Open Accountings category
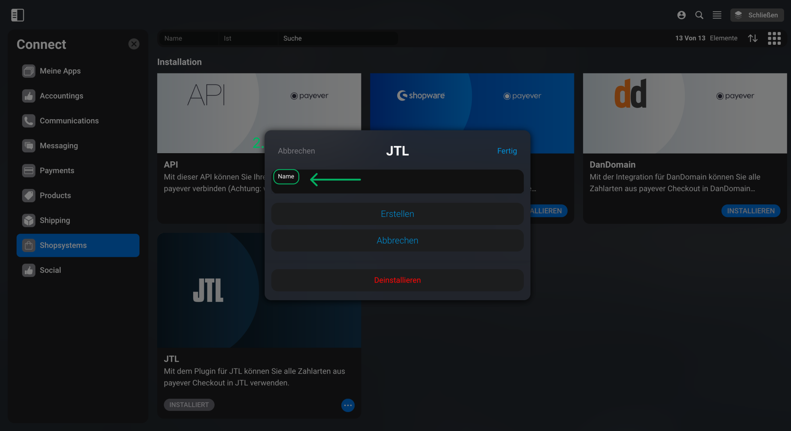This screenshot has height=431, width=791. [78, 96]
